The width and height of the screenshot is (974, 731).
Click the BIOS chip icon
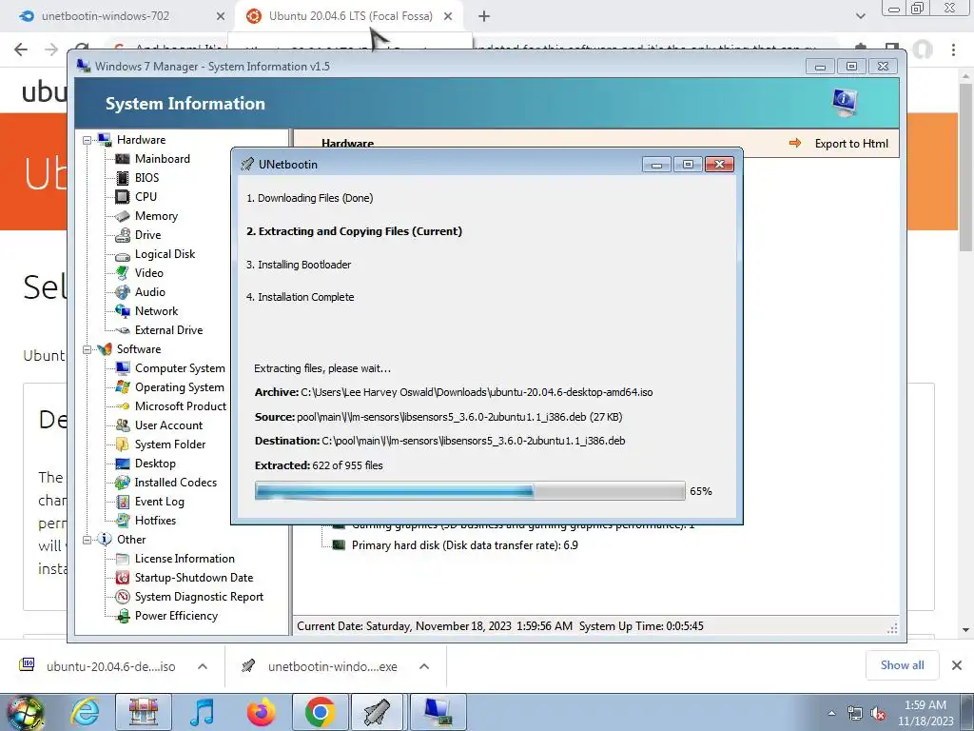click(123, 178)
